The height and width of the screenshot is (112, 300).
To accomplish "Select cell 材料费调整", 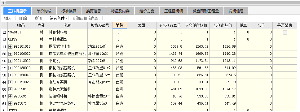I will pos(68,40).
